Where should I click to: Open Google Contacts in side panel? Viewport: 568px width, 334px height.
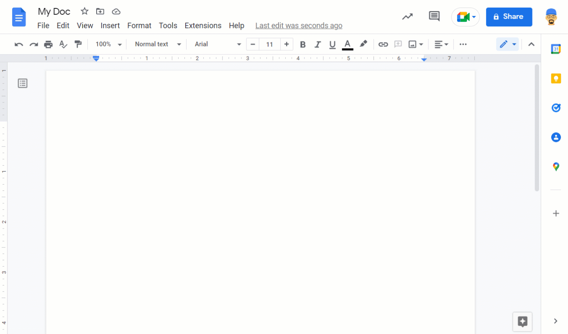(556, 137)
